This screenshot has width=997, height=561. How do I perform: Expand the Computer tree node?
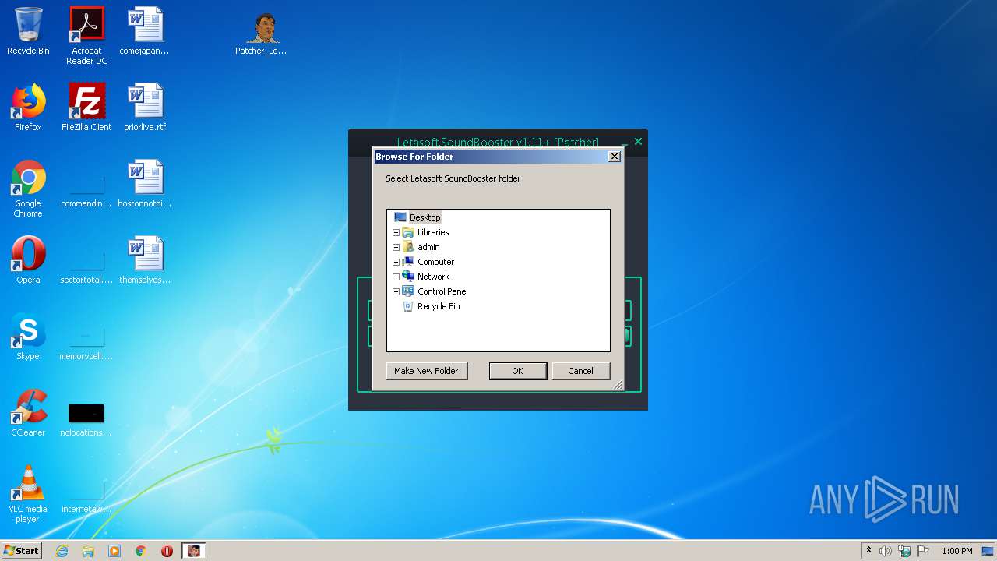point(396,262)
